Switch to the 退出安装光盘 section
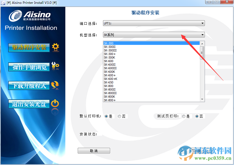The width and height of the screenshot is (234, 165). [x=29, y=104]
